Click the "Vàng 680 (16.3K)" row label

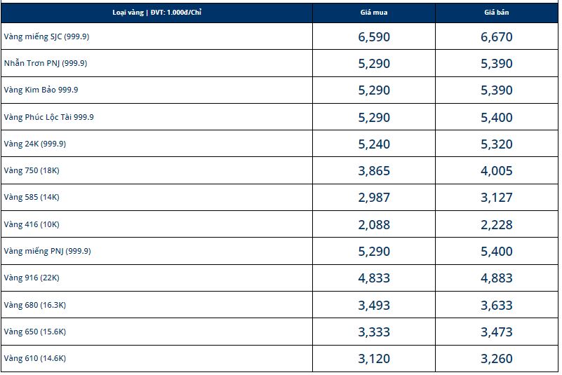[x=34, y=305]
